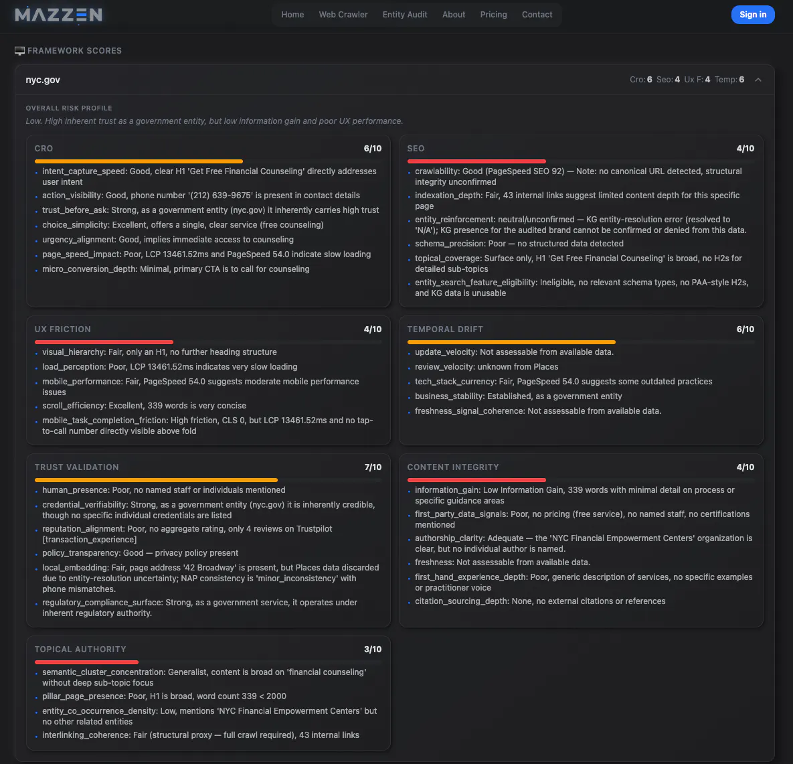Click the Temporal Drift score bar
Screen dimensions: 793x764
click(x=581, y=342)
